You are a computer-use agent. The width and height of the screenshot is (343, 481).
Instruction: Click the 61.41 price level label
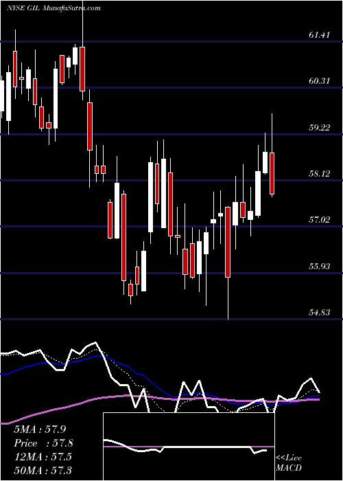tap(319, 35)
